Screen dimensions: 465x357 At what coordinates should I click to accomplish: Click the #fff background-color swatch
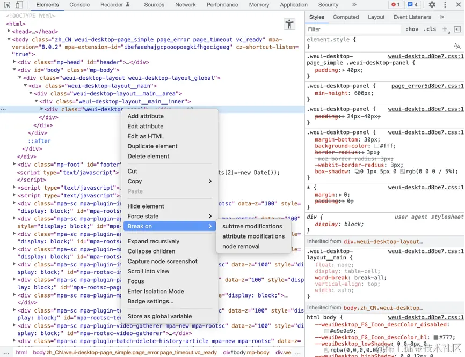pos(376,146)
